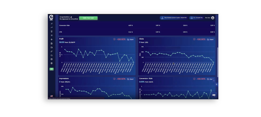
Task: Open the green highlighted sidebar icon
Action: tap(51, 69)
